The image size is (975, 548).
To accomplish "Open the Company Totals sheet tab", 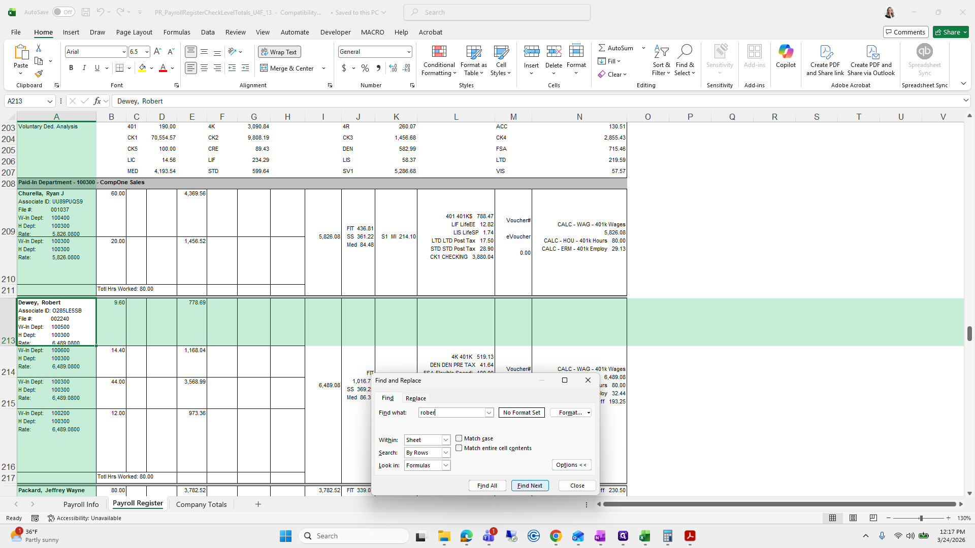I will coord(201,504).
